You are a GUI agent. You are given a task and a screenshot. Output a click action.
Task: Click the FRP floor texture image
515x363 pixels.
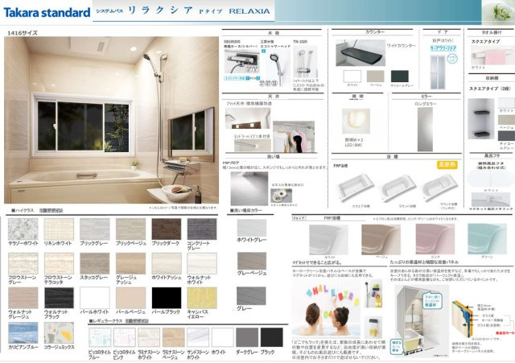pyautogui.click(x=249, y=188)
